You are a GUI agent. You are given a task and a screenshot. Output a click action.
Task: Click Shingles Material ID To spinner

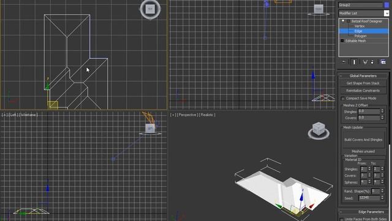(382, 169)
